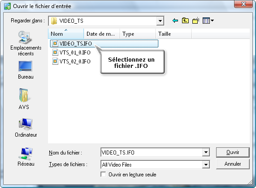Create a new folder
256x188 pixels.
point(196,21)
